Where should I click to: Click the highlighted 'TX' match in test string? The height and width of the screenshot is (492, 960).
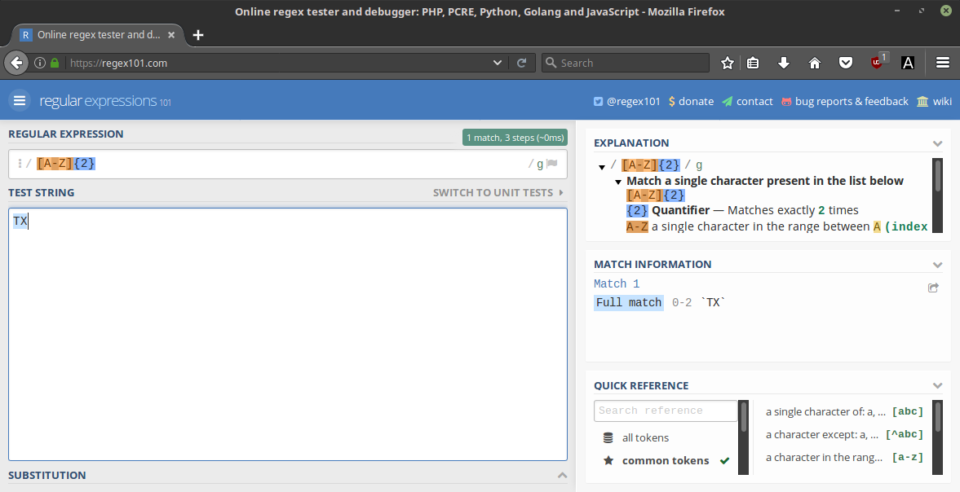(20, 222)
